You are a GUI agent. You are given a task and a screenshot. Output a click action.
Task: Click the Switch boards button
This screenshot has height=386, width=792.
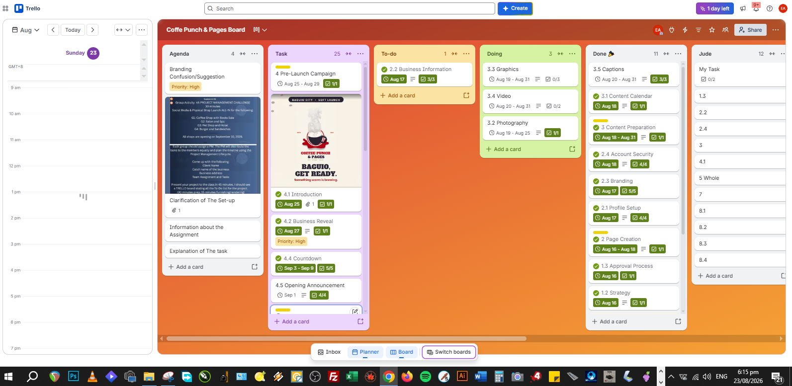coord(449,352)
